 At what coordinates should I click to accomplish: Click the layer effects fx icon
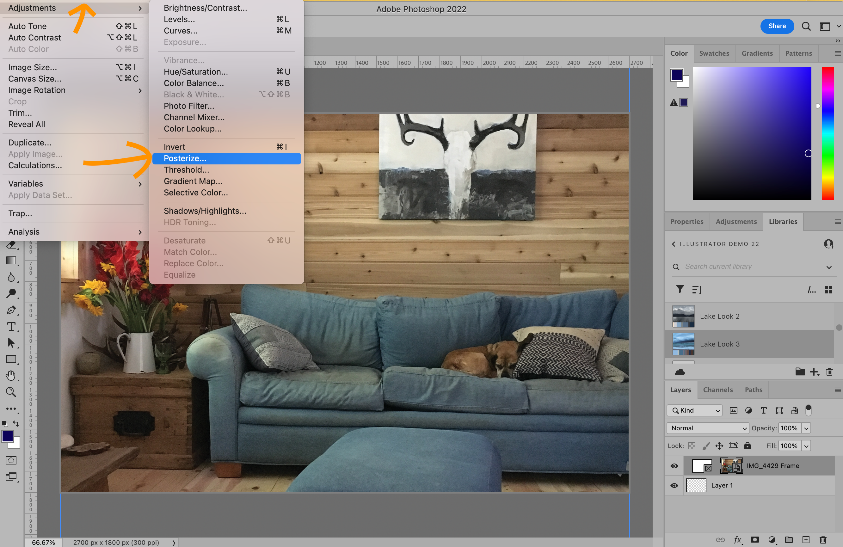737,539
